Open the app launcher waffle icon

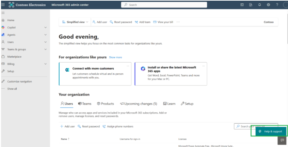coord(3,5)
